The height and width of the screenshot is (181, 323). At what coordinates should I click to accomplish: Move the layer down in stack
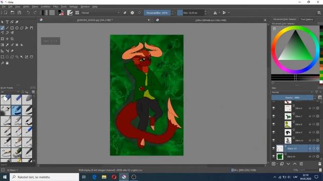[x=288, y=164]
